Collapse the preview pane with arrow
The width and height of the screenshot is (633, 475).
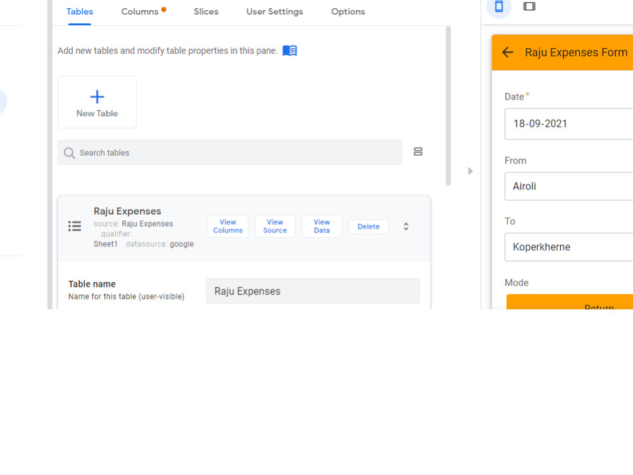470,171
